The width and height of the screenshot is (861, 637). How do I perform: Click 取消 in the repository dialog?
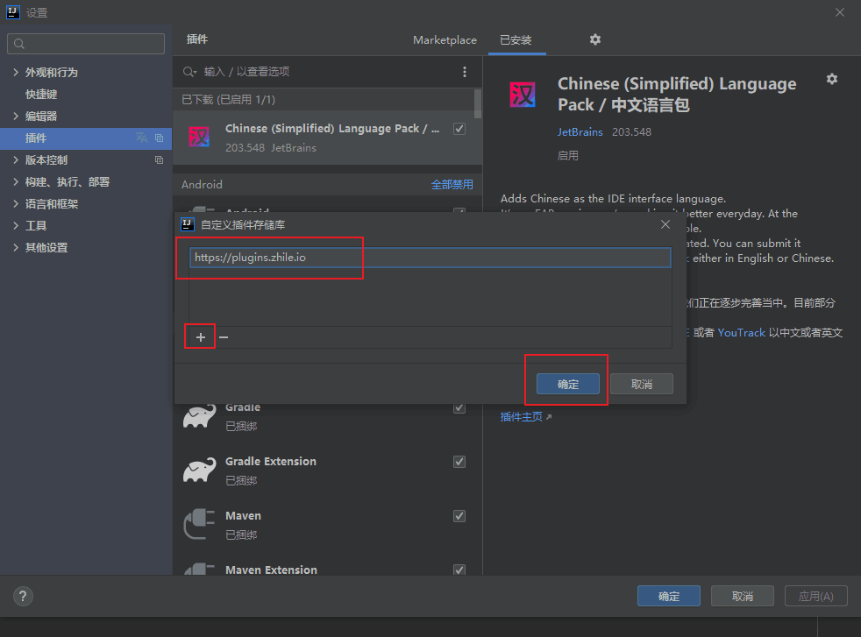point(641,384)
